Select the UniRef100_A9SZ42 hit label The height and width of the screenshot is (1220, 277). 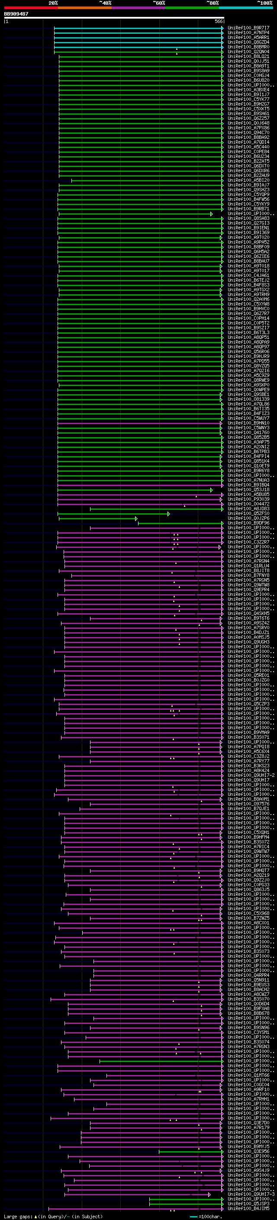(248, 623)
